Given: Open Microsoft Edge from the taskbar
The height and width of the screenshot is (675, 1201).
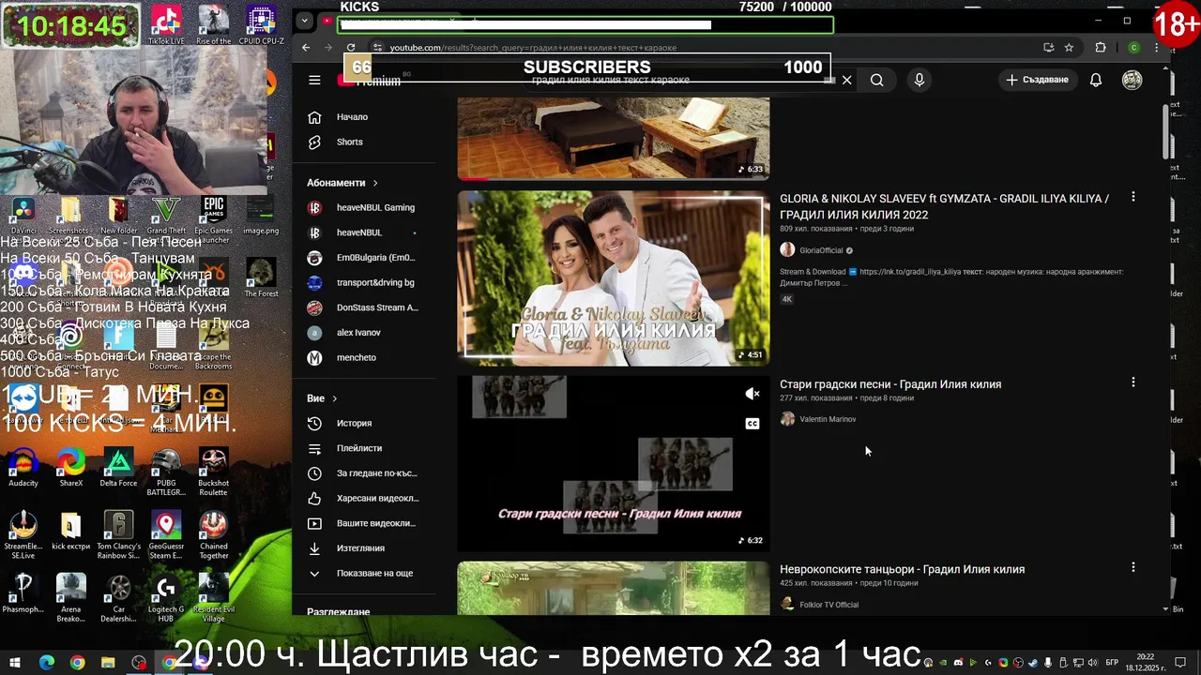Looking at the screenshot, I should [47, 663].
